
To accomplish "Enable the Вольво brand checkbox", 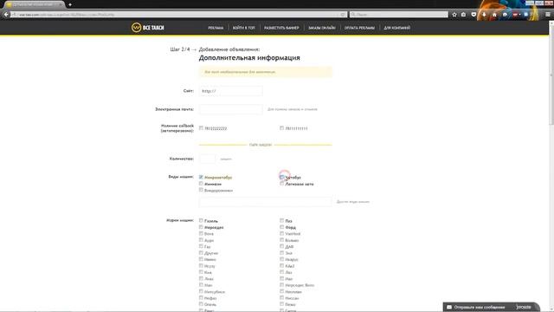I will [281, 240].
